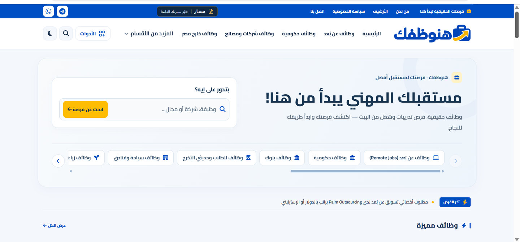
Task: Select the partially visible وظائف زراعة chip
Action: (x=86, y=158)
